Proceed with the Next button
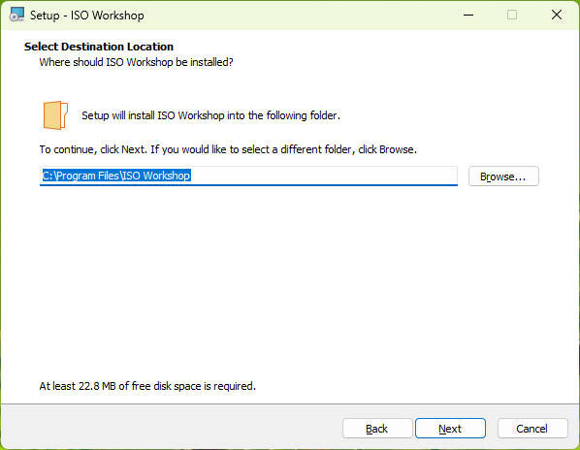580x450 pixels. (x=450, y=429)
